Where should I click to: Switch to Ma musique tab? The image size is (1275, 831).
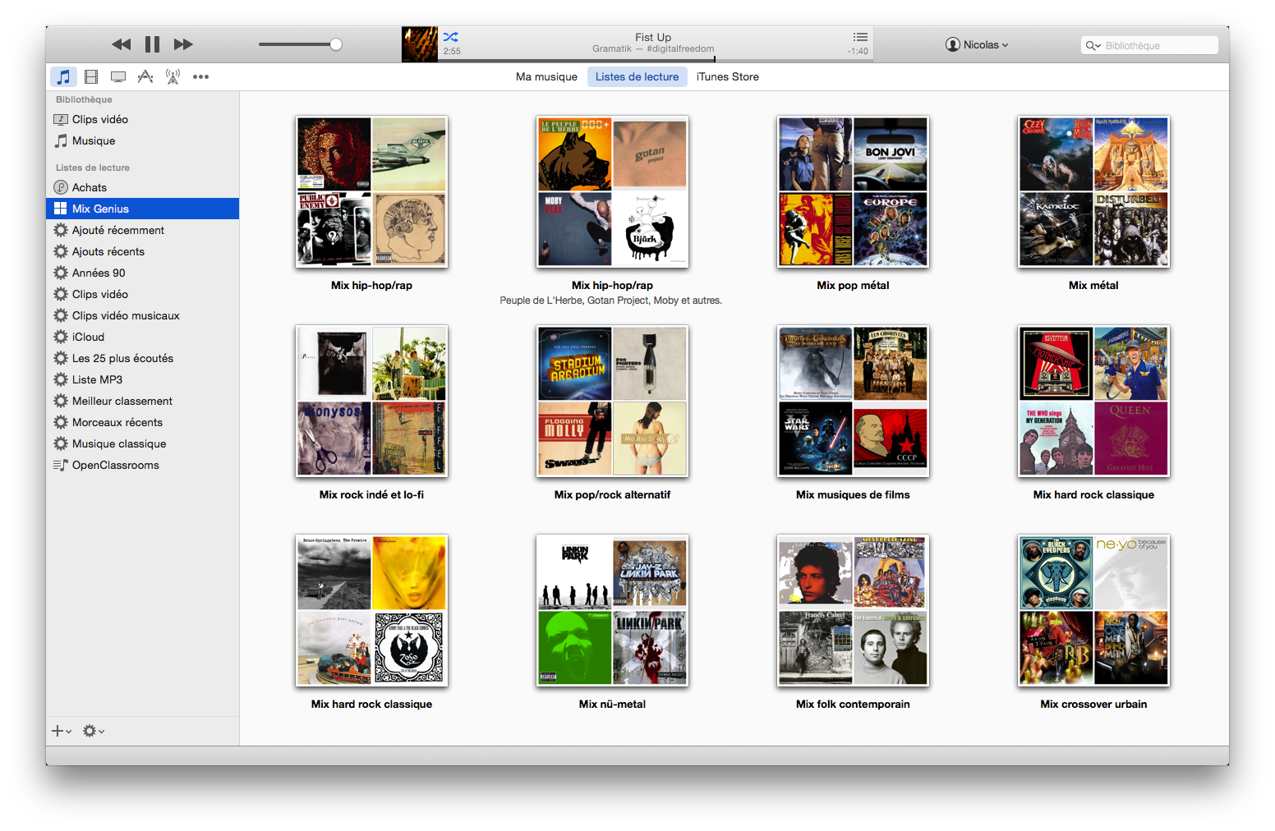click(546, 76)
